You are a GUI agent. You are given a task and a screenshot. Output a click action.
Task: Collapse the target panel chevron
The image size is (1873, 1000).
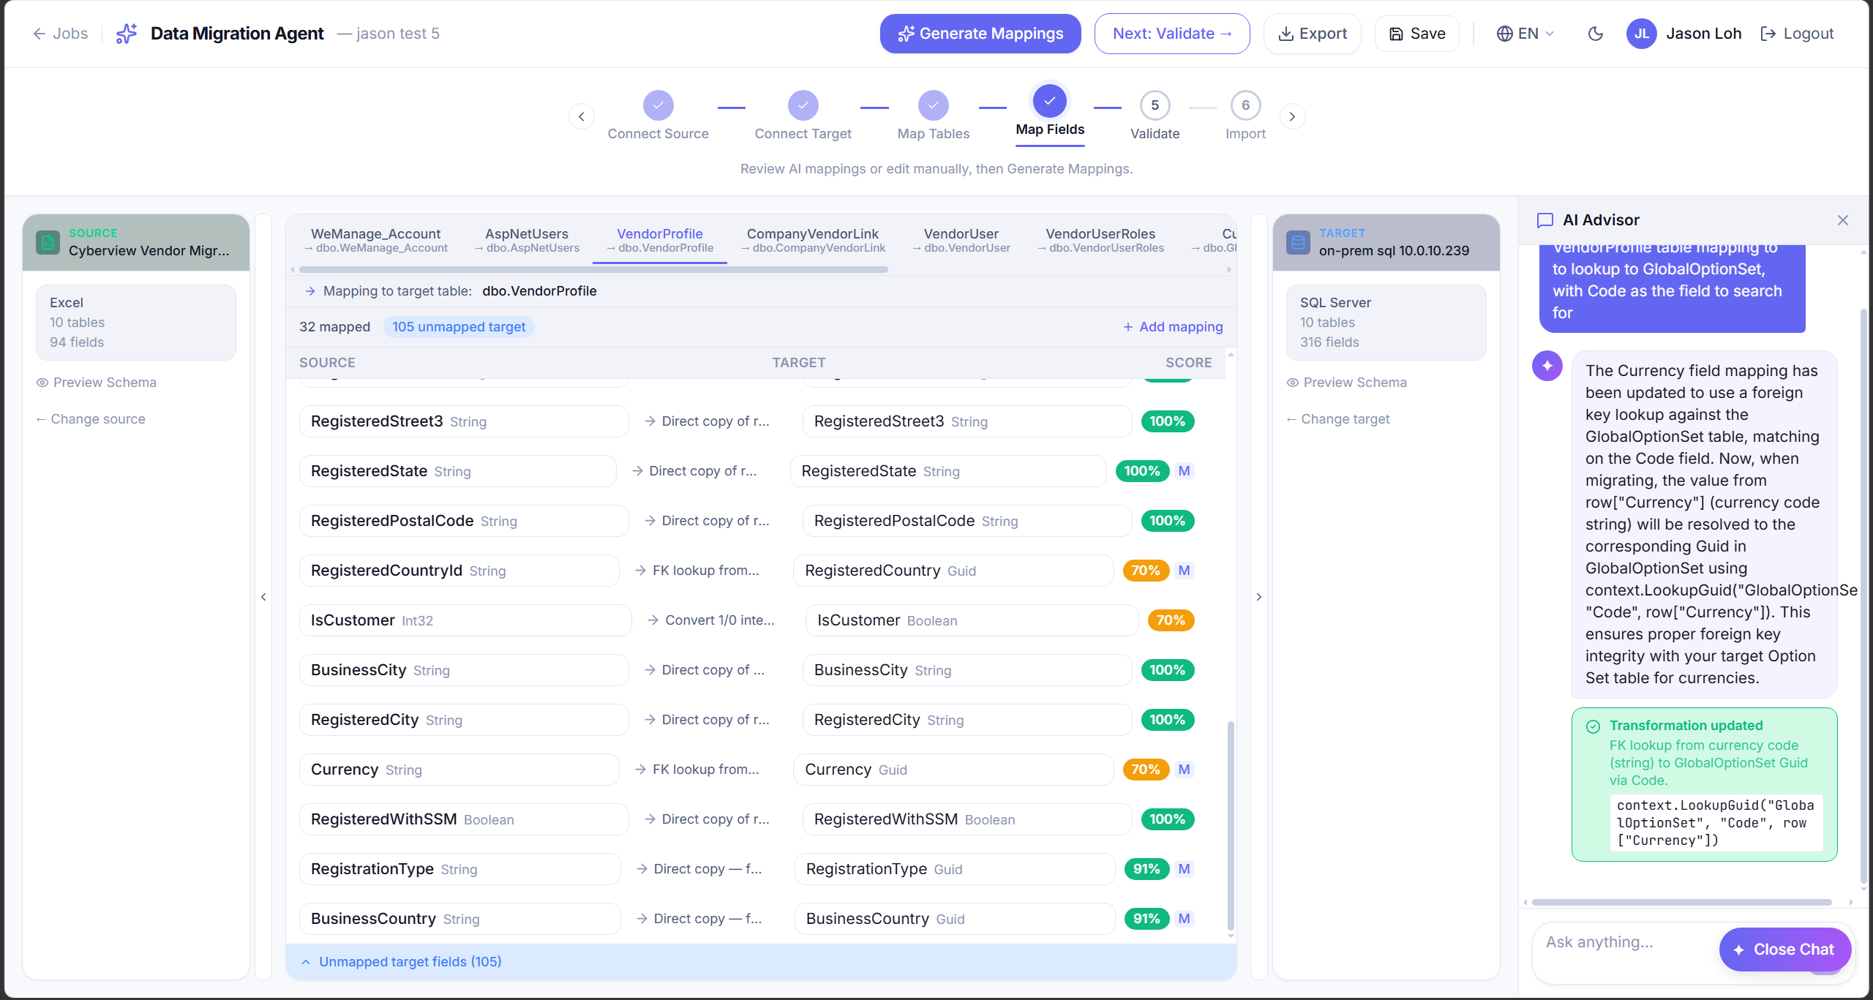pos(1258,597)
